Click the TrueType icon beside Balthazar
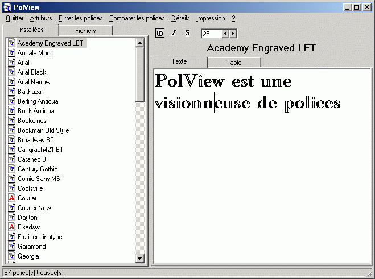 [x=12, y=92]
